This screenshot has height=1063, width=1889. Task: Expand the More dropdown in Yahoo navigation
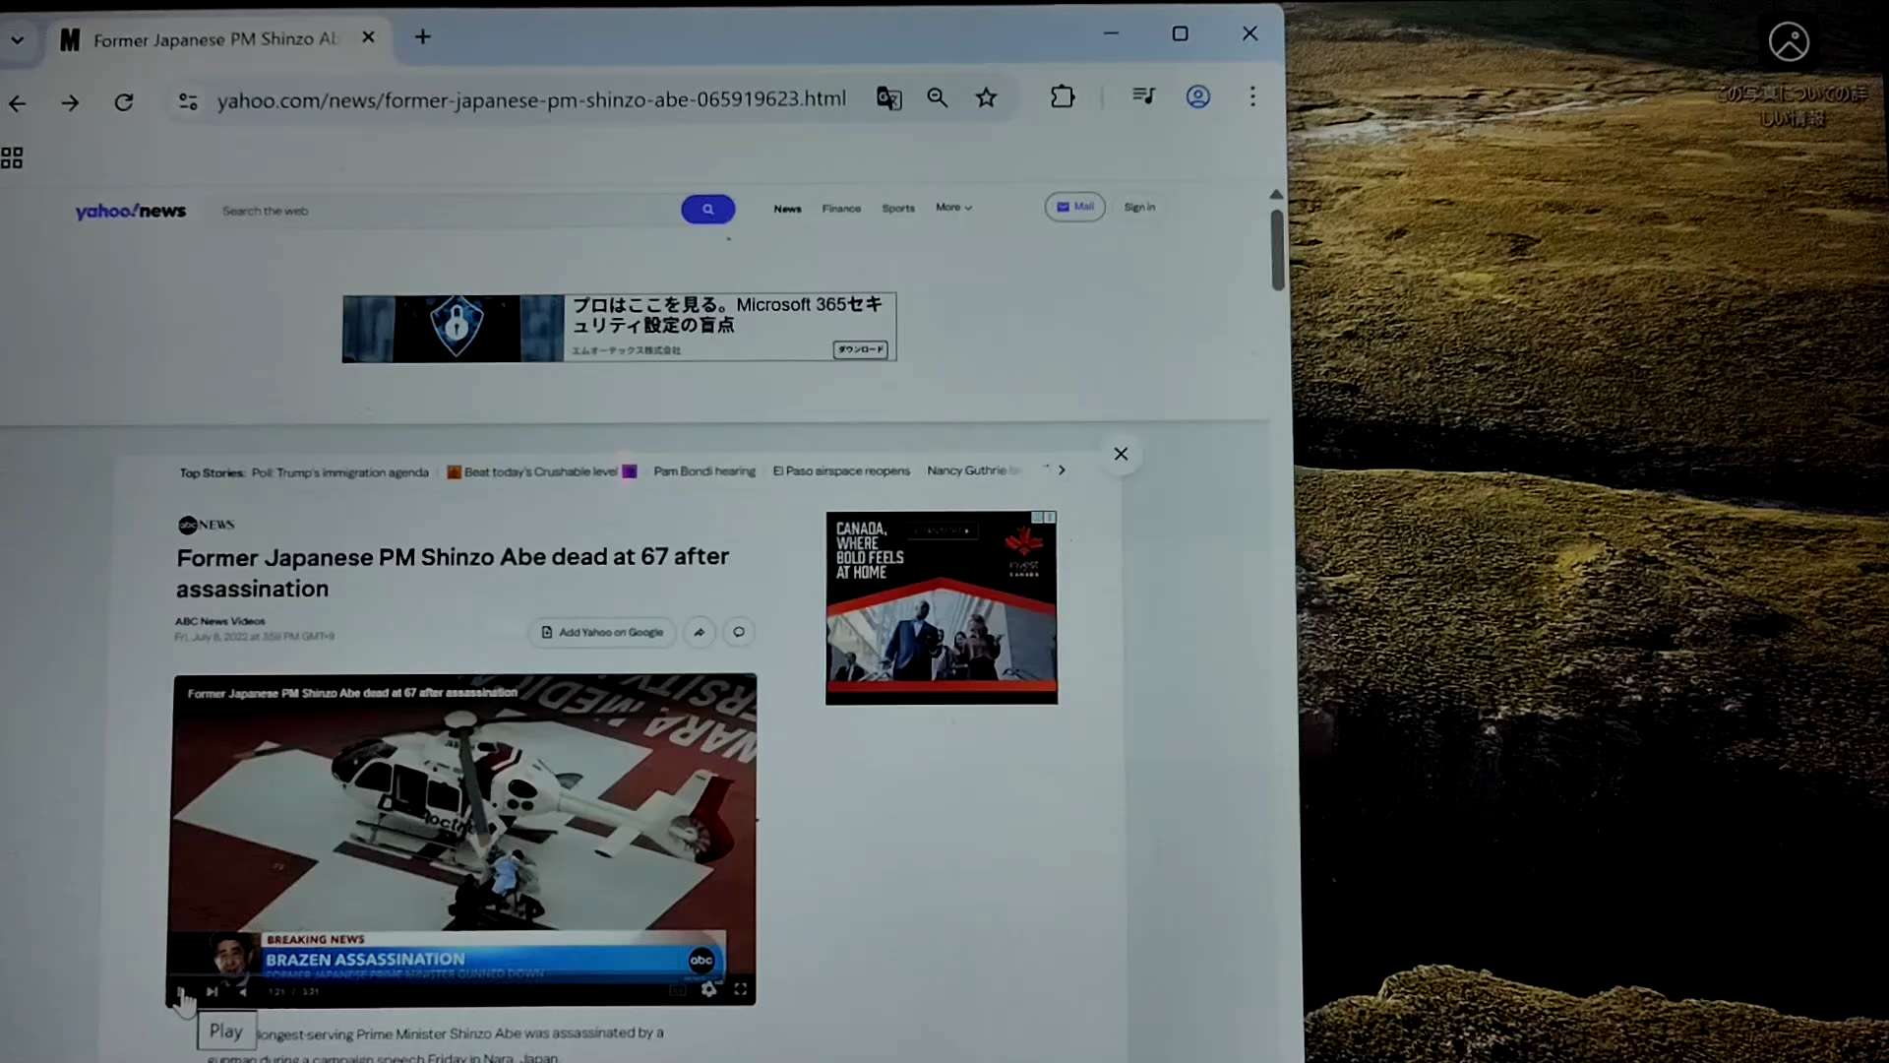(953, 208)
